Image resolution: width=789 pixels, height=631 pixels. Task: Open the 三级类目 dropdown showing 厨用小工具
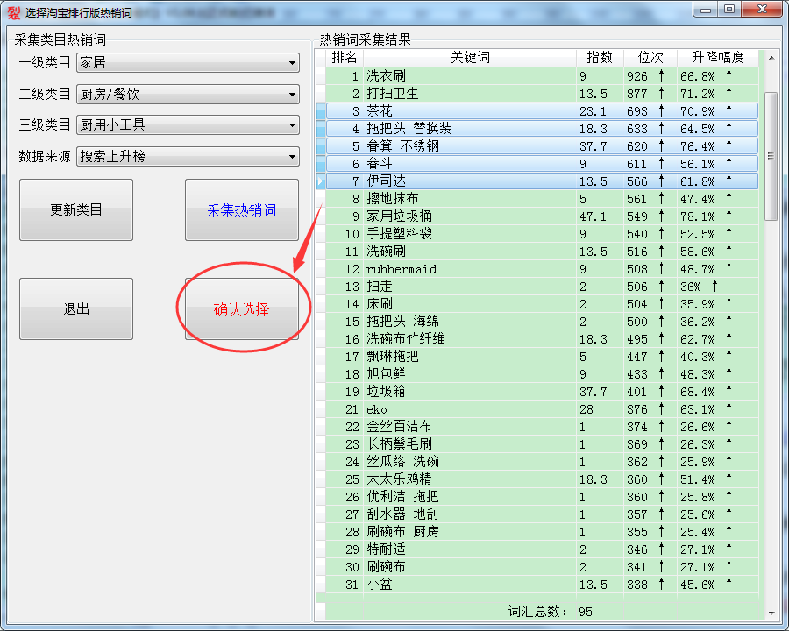pyautogui.click(x=188, y=126)
